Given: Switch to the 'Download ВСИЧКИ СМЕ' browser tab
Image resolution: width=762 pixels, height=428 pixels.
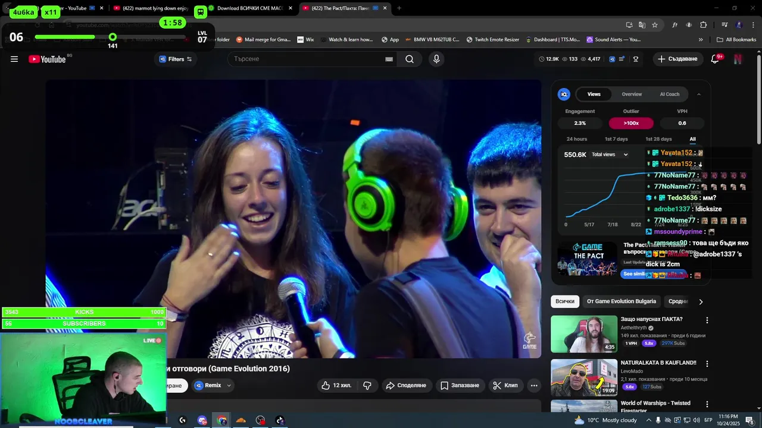Looking at the screenshot, I should (x=250, y=8).
